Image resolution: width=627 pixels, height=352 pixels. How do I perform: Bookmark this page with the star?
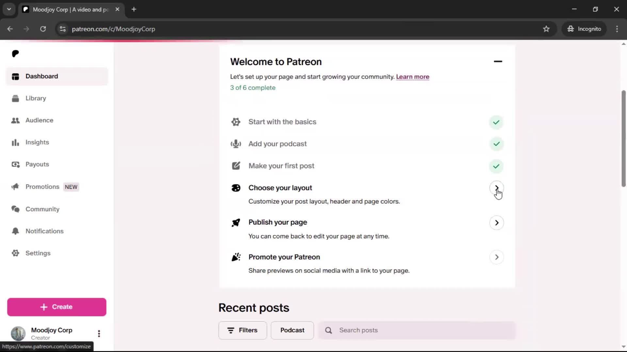click(x=546, y=29)
